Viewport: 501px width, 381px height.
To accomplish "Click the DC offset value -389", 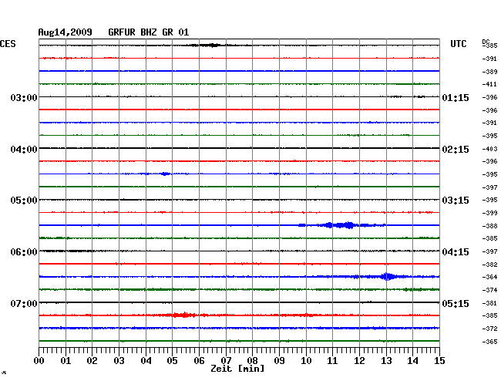I will pos(489,72).
